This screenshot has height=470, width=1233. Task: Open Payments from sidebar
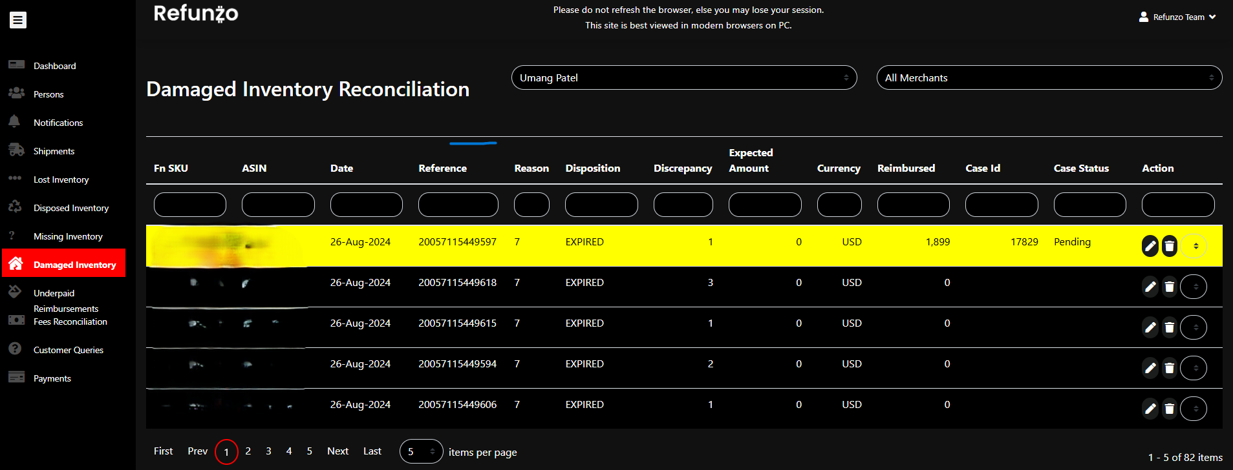point(52,378)
